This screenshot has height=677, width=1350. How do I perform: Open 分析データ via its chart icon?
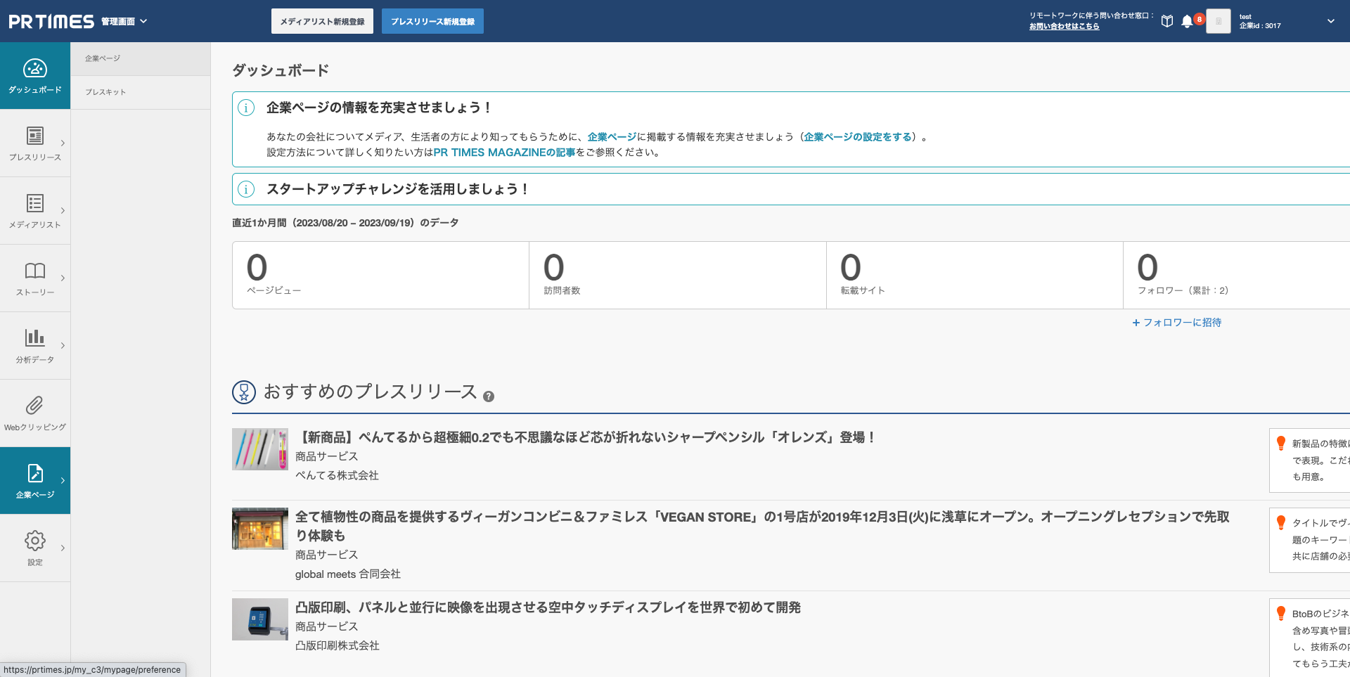[x=35, y=340]
